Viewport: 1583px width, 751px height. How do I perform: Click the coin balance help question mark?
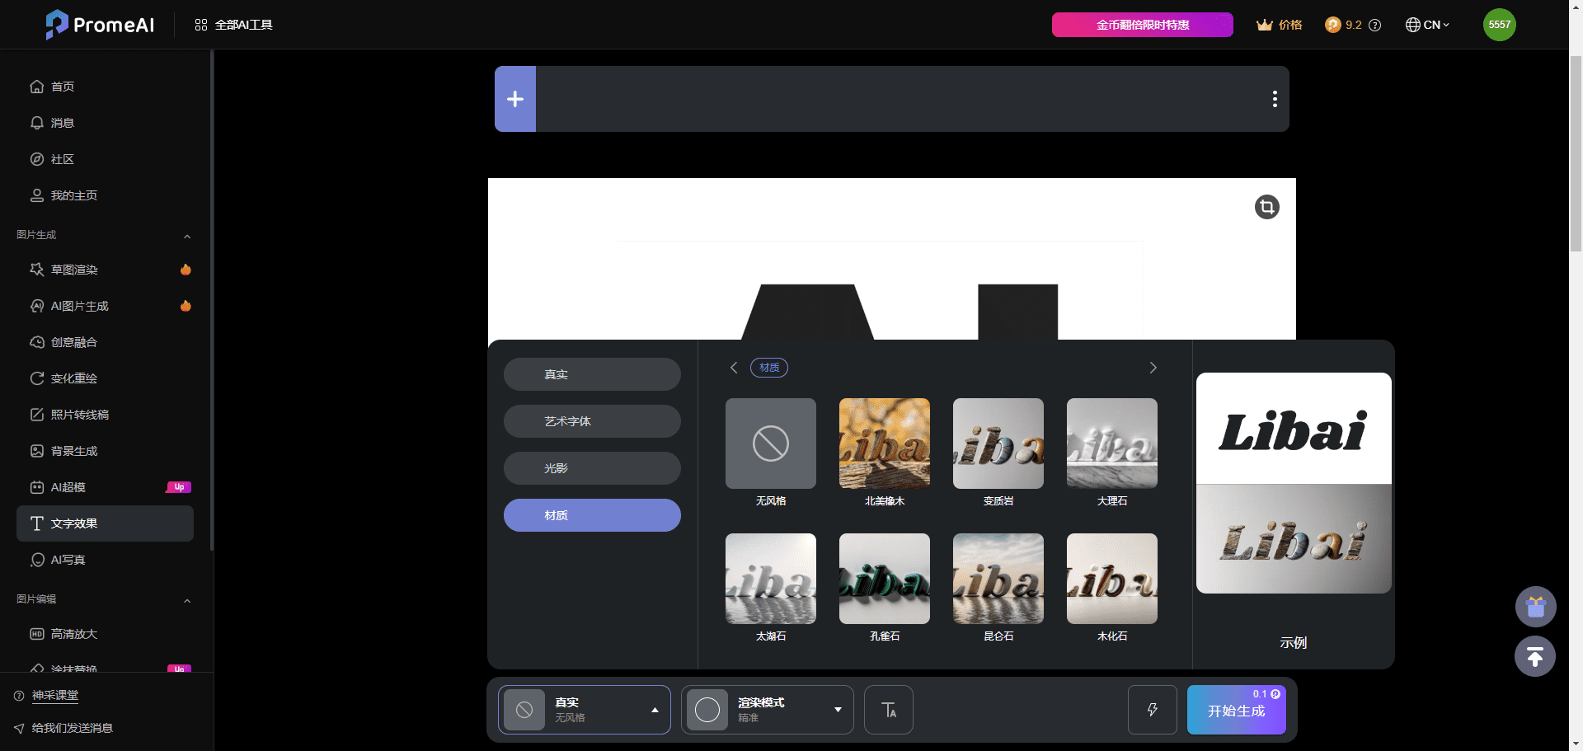pyautogui.click(x=1375, y=25)
